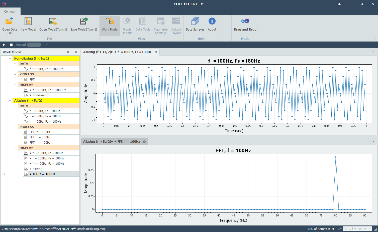378x232 pixels.
Task: Select display ★ f = 100Hz, Fs = 1000Hz
Action: point(51,90)
